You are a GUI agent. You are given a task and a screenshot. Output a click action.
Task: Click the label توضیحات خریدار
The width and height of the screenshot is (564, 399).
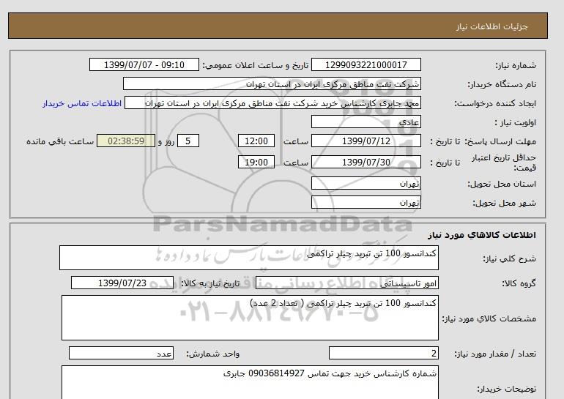[506, 389]
